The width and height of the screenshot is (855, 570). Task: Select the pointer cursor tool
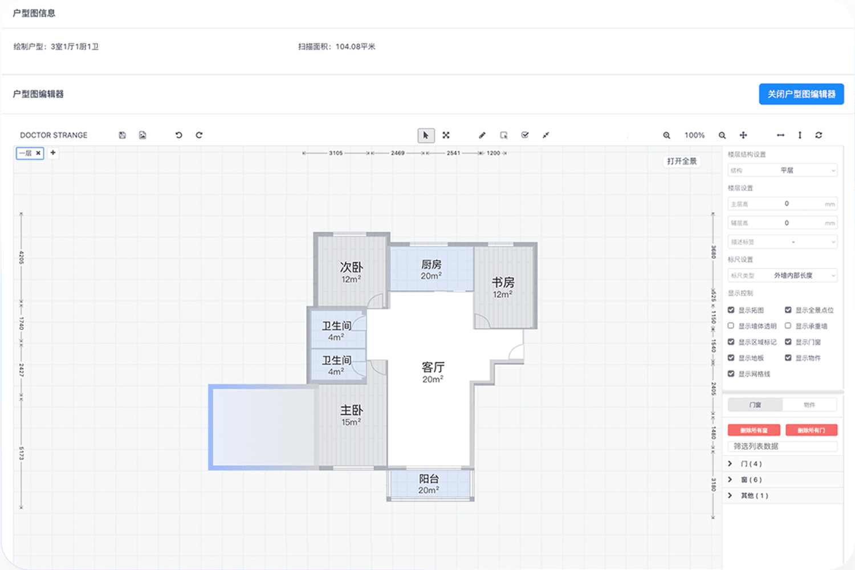pos(426,135)
